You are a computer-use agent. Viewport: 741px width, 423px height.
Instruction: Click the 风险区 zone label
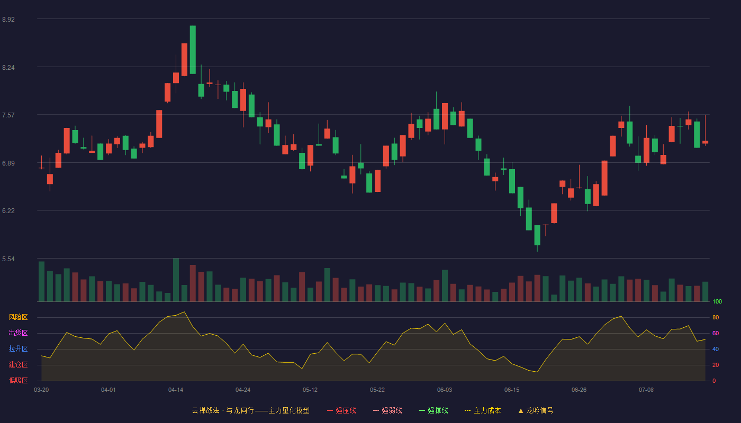(18, 317)
